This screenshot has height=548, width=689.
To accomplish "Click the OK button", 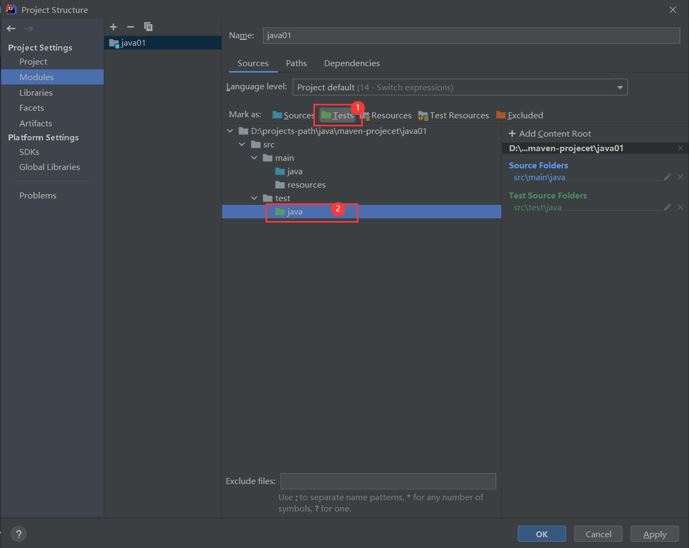I will [x=542, y=534].
